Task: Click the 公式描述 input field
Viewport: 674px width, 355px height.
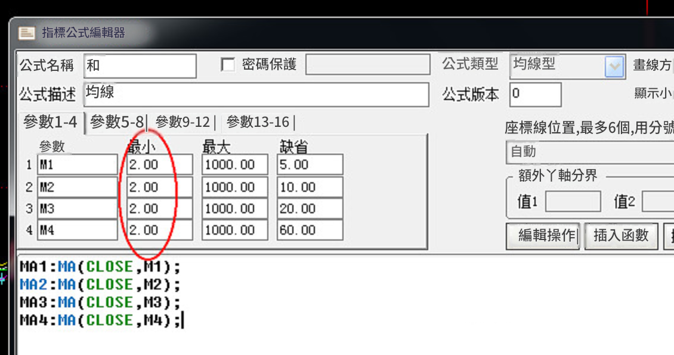Action: point(256,95)
